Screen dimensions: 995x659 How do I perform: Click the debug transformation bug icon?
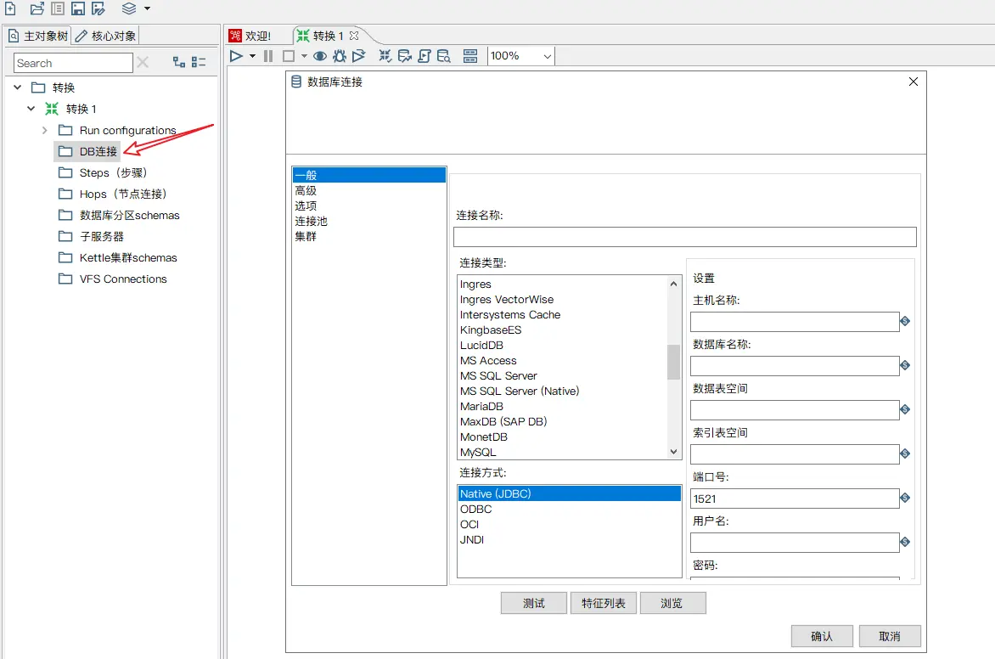pos(340,56)
